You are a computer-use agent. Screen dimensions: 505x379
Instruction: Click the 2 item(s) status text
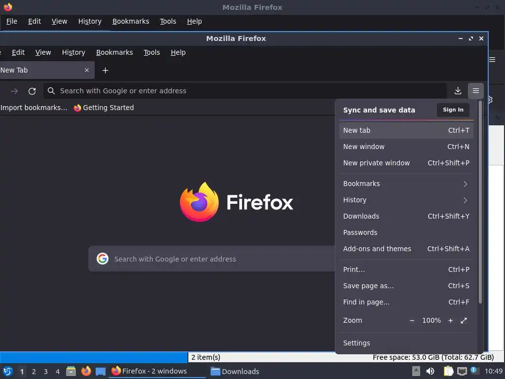(206, 357)
